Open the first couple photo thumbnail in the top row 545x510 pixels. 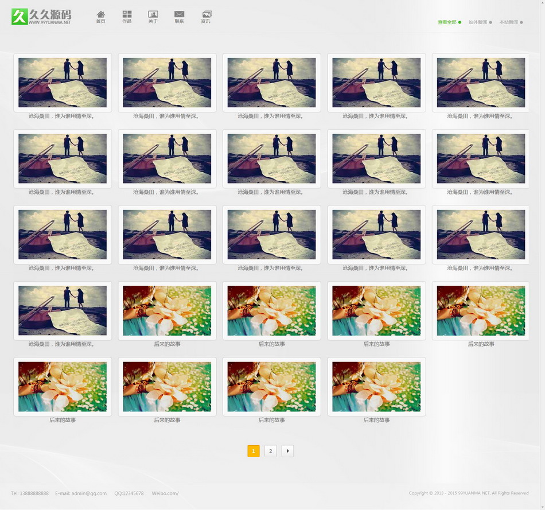coord(63,83)
